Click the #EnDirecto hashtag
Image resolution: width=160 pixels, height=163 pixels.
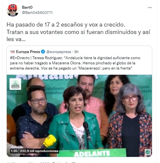pyautogui.click(x=20, y=58)
